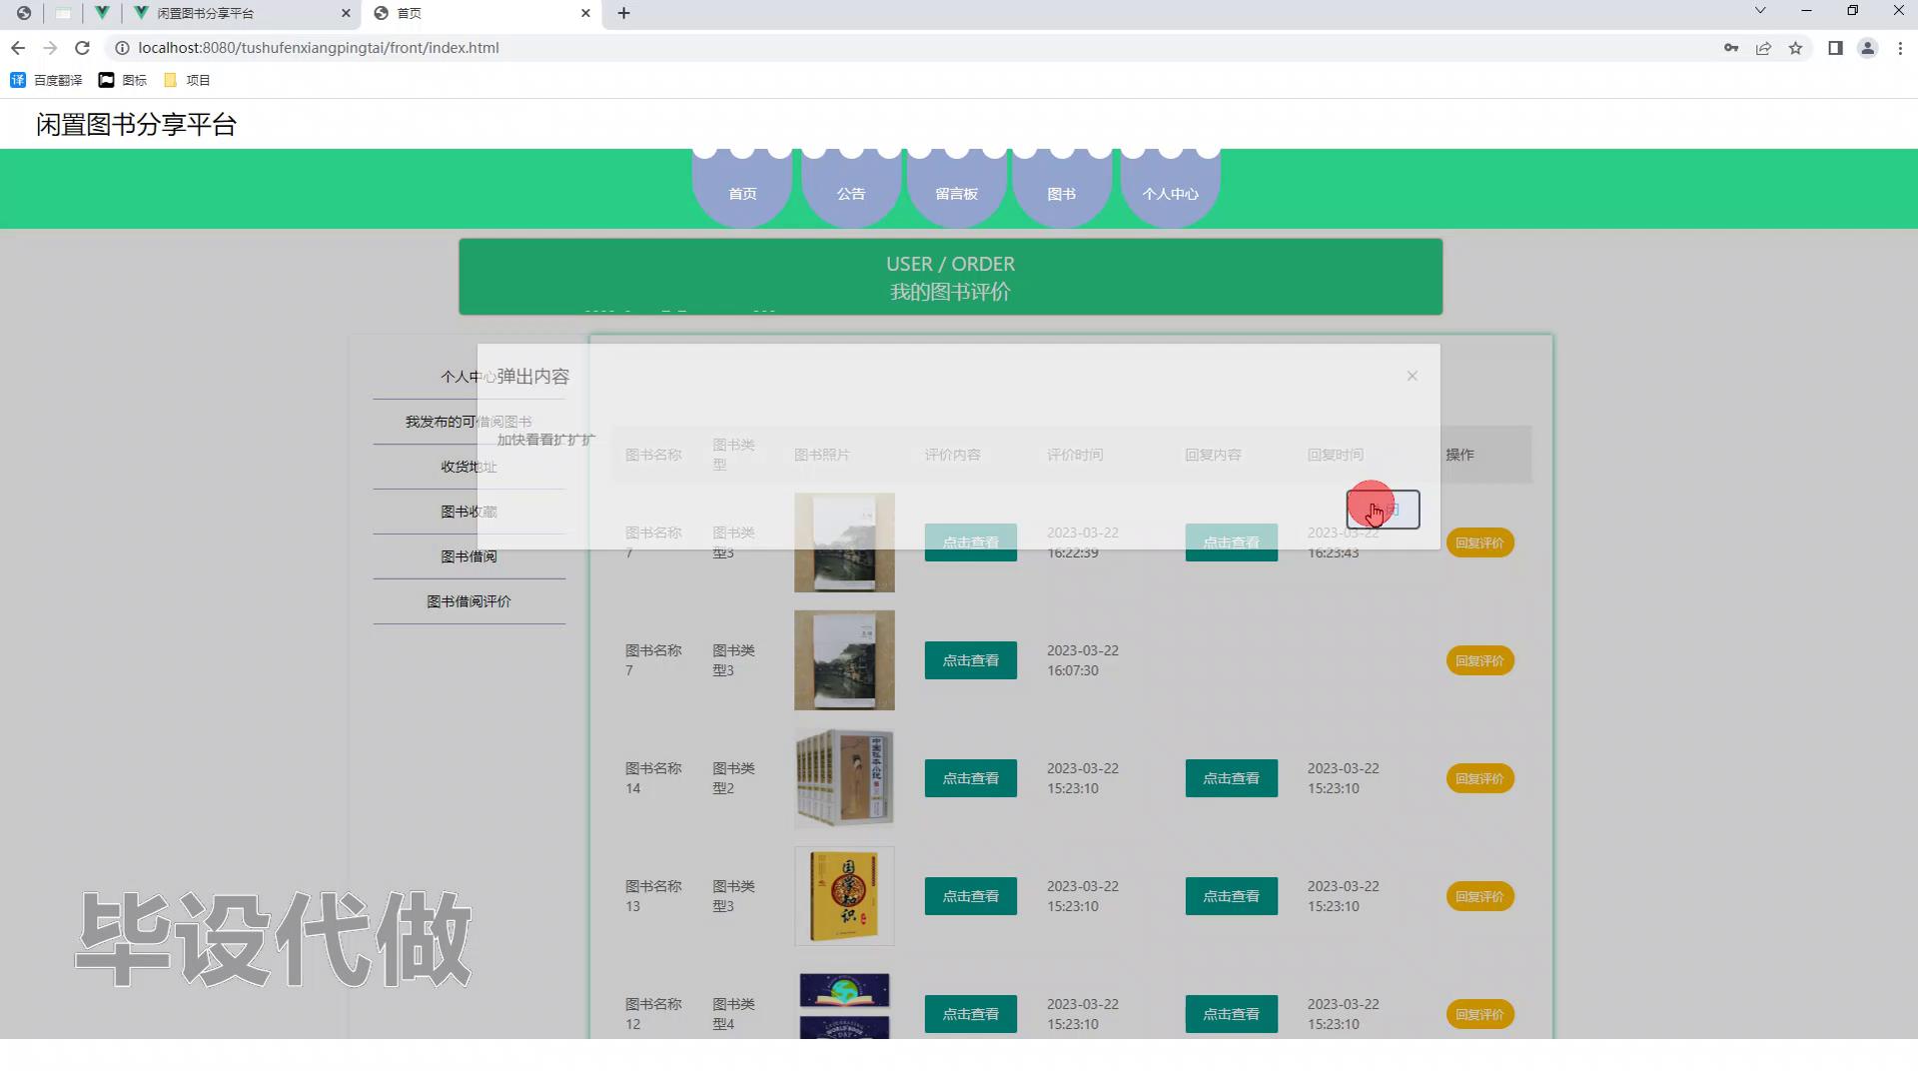Close the 闲置图书分享平台 tab
Image resolution: width=1918 pixels, height=1071 pixels.
(347, 13)
